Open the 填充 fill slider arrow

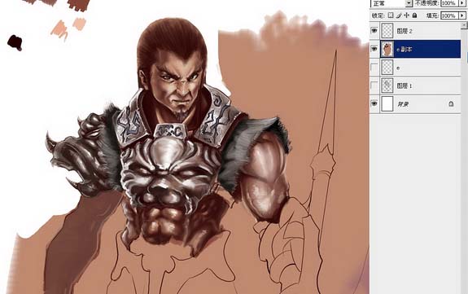462,15
